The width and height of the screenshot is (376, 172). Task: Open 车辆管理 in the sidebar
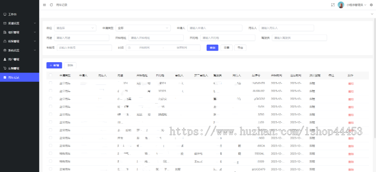click(x=19, y=68)
